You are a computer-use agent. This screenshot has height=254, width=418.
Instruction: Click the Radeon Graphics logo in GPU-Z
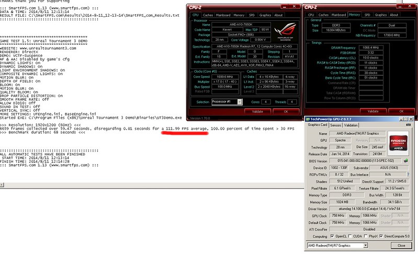tap(398, 143)
